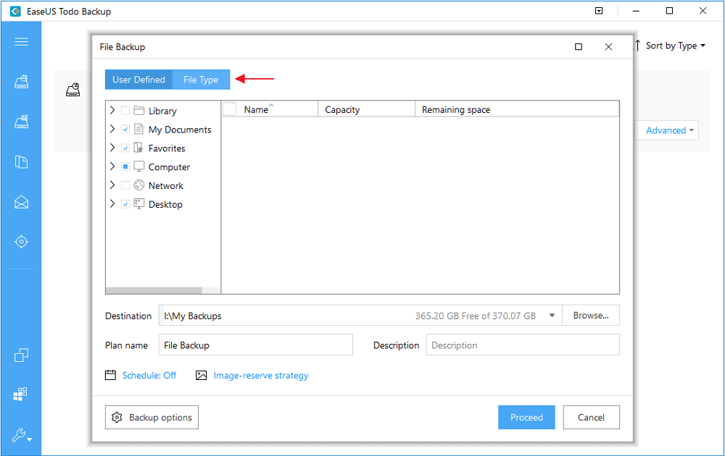This screenshot has width=725, height=456.
Task: Open the hamburger menu in the sidebar
Action: tap(21, 41)
